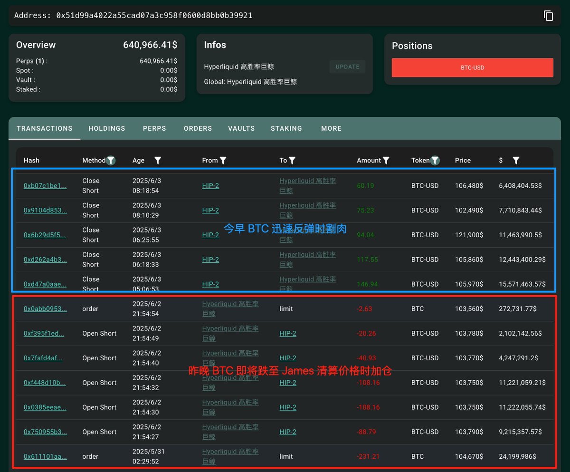Select the value 15,571,463.57$
The width and height of the screenshot is (570, 472).
(x=522, y=284)
